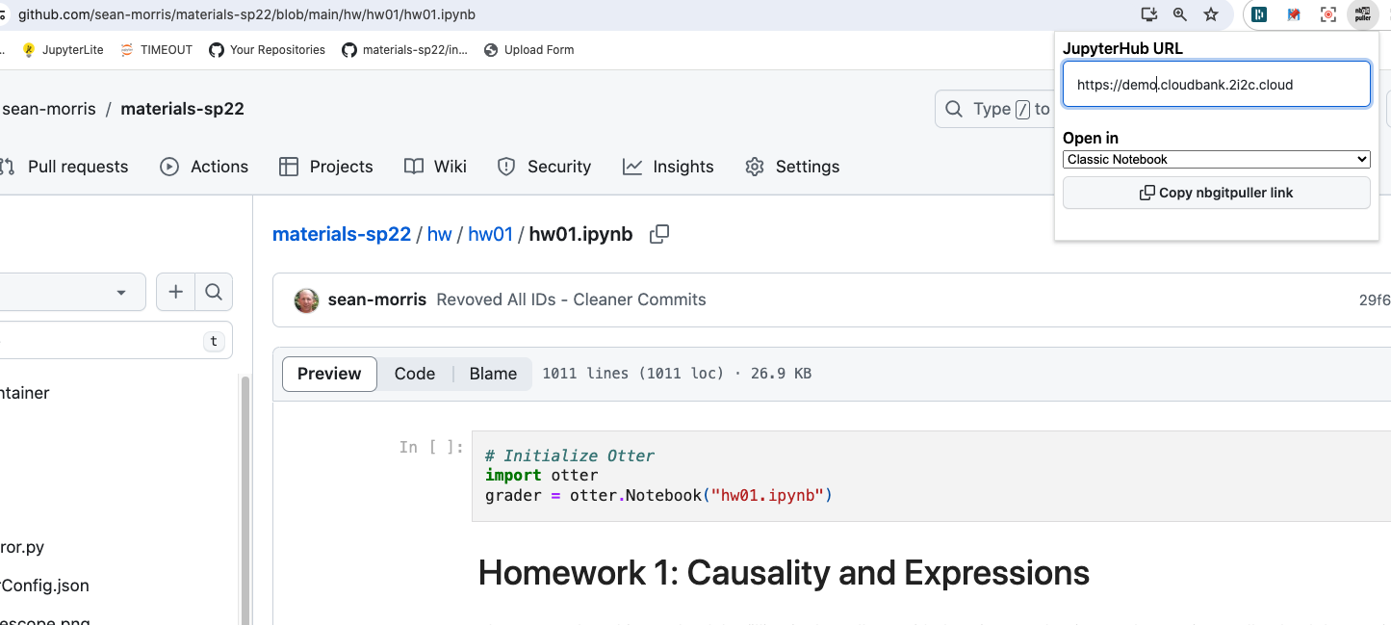Image resolution: width=1391 pixels, height=625 pixels.
Task: Open the repository Settings tab
Action: (x=792, y=167)
